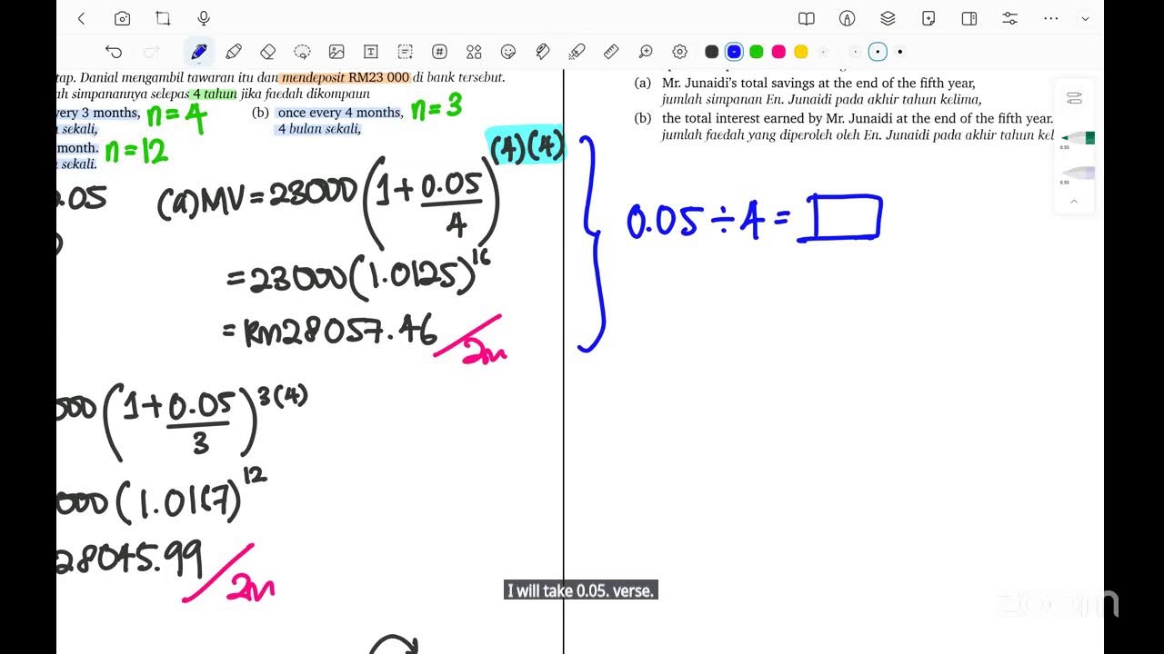Click the circled A text recognition icon
This screenshot has height=654, width=1164.
[848, 18]
